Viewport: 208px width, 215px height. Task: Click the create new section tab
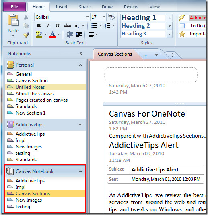pos(172,55)
